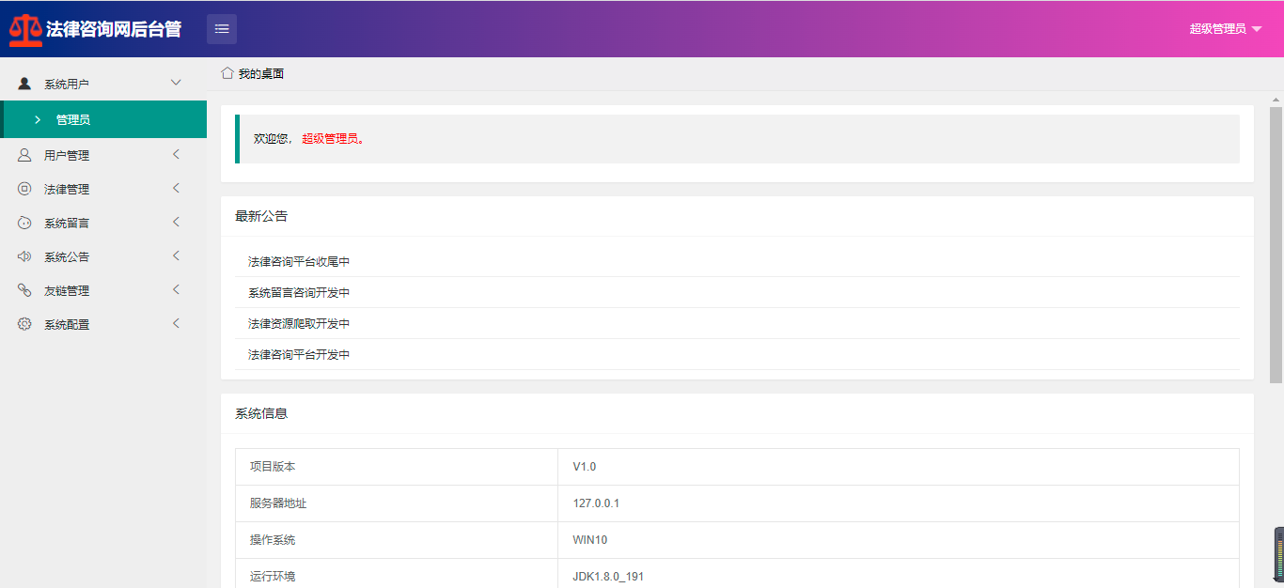
Task: Select the 系统用户 menu label
Action: [x=67, y=85]
